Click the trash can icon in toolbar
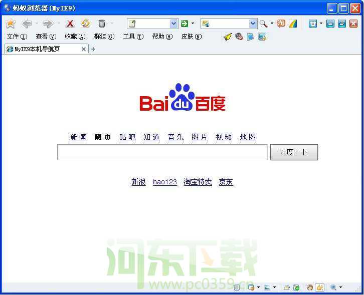Image resolution: width=364 pixels, height=295 pixels. (x=102, y=24)
